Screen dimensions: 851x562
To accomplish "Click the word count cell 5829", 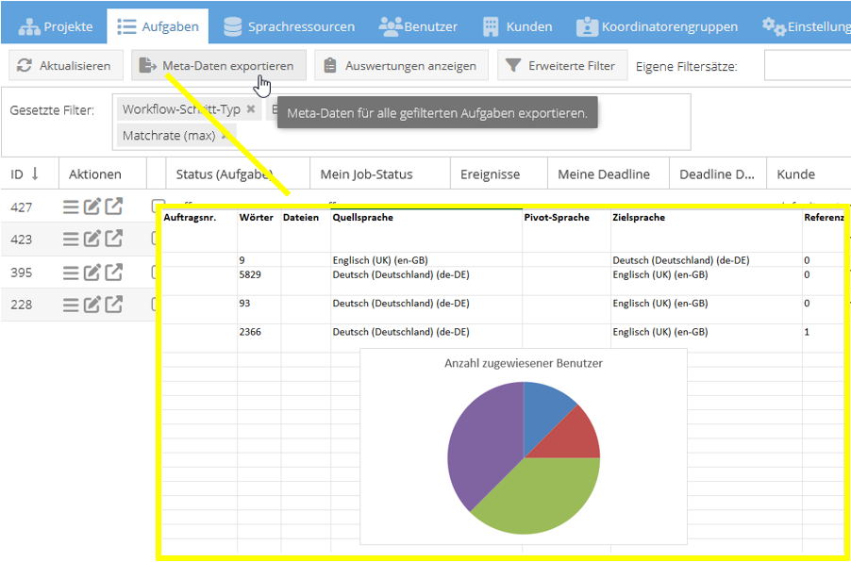I will (259, 281).
